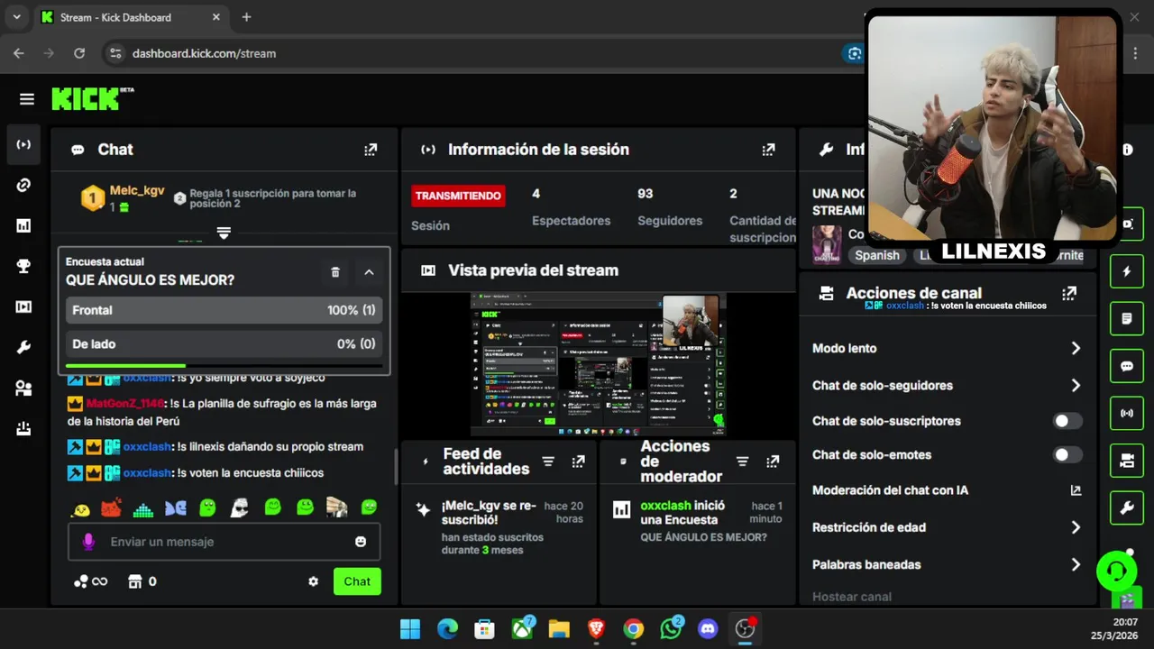Click the document widget in right sidebar
The height and width of the screenshot is (649, 1154).
tap(1127, 318)
